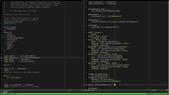Click 'wfc_sentence:from_wfchar(Atom)' line
Image resolution: width=169 pixels, height=95 pixels.
pyautogui.click(x=108, y=49)
